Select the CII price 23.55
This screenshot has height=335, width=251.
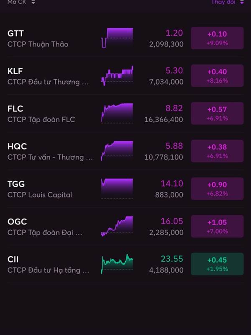point(172,259)
